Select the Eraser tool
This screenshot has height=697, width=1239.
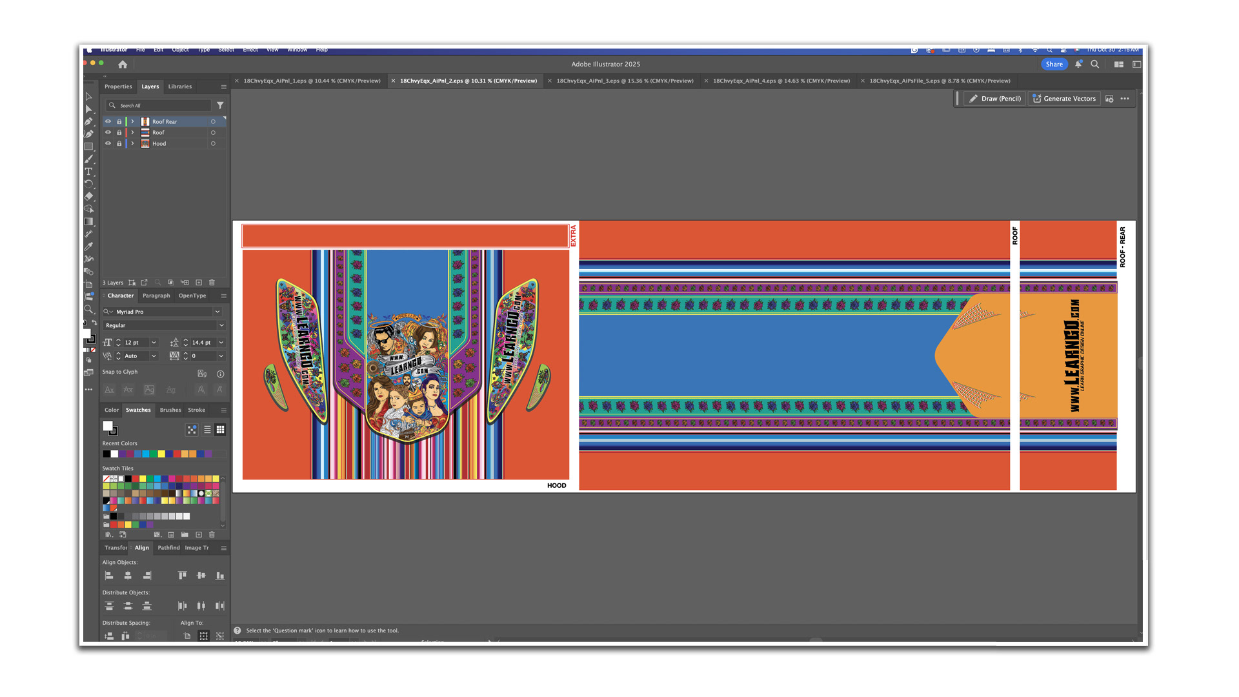[x=88, y=196]
